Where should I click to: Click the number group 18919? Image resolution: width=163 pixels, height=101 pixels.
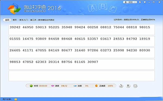click(145, 39)
